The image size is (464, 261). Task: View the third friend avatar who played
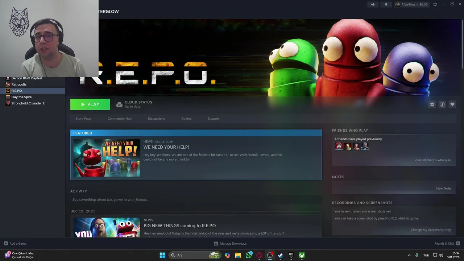click(356, 146)
